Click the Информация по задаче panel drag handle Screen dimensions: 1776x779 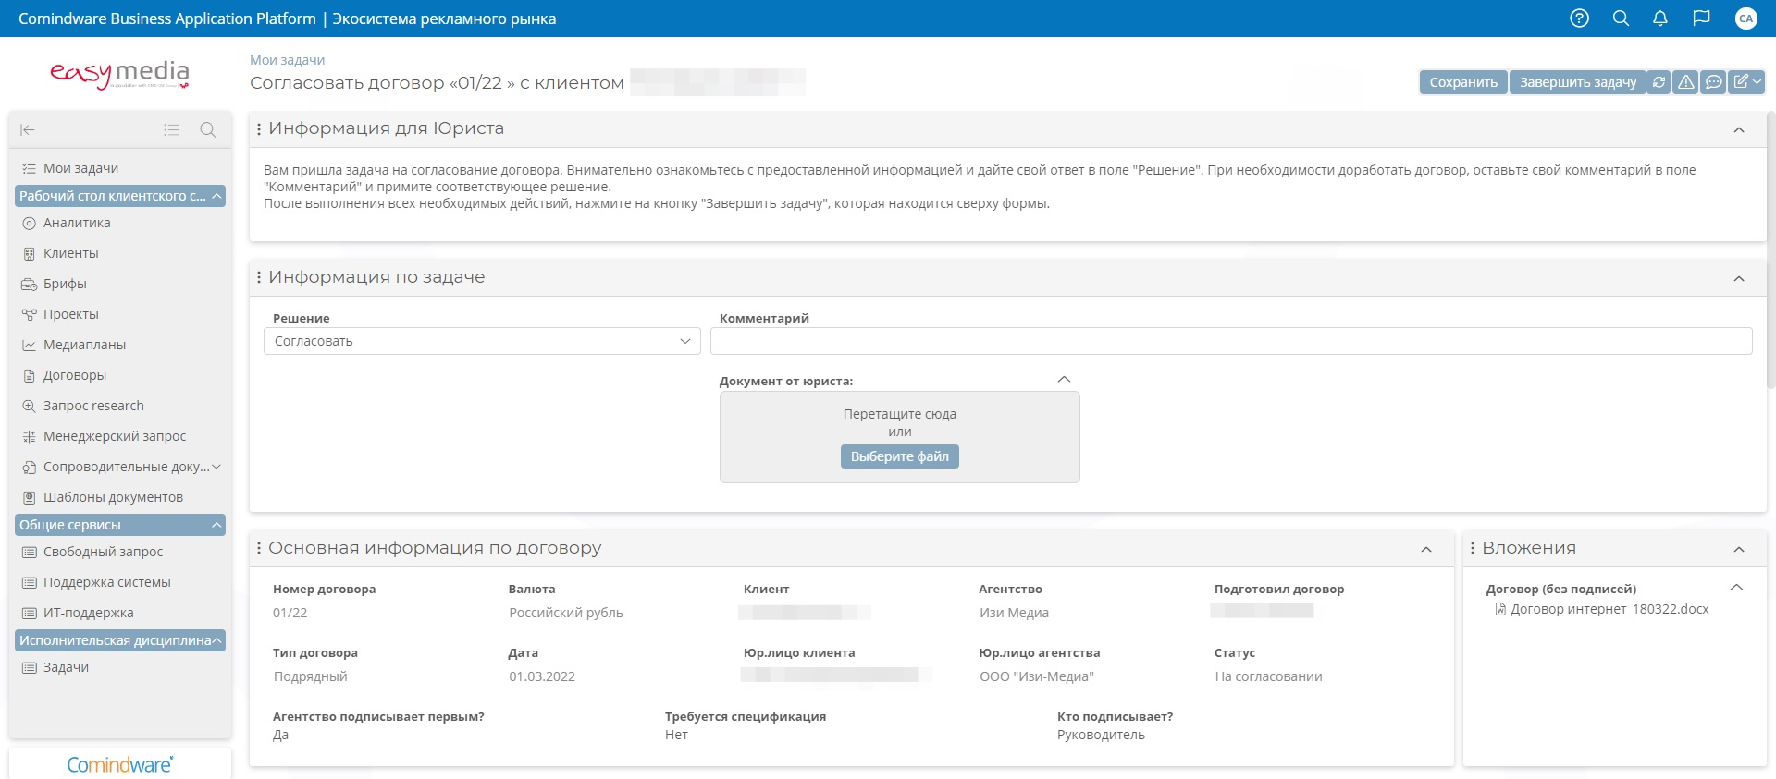[x=259, y=277]
